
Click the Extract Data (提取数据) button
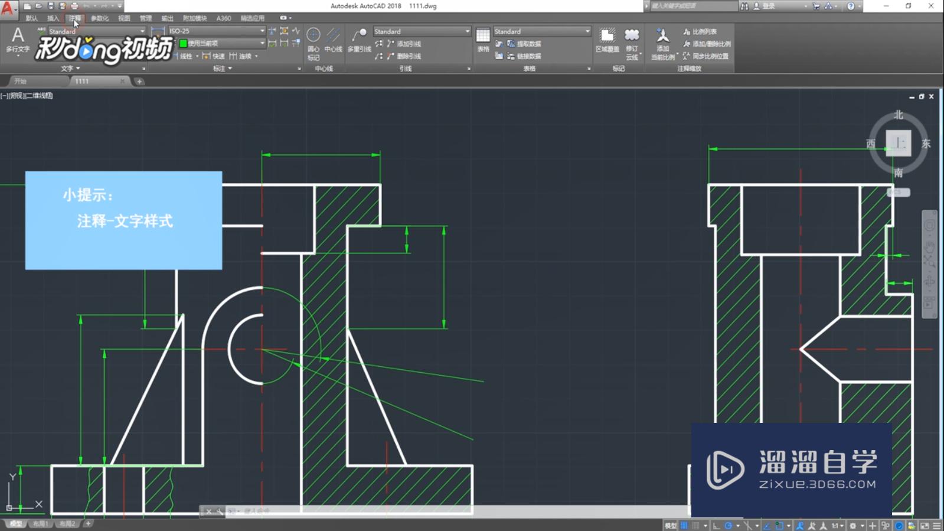(524, 44)
